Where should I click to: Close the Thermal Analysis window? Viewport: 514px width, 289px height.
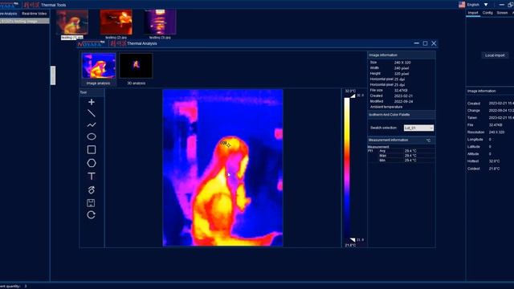[434, 43]
